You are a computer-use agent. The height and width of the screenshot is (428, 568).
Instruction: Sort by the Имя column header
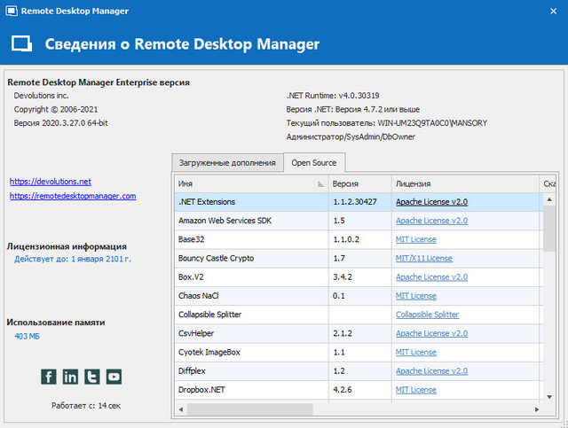click(251, 183)
